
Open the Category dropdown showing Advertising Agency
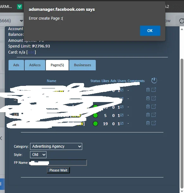(56, 146)
